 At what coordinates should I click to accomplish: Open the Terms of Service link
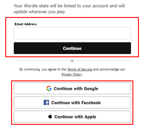tap(80, 69)
